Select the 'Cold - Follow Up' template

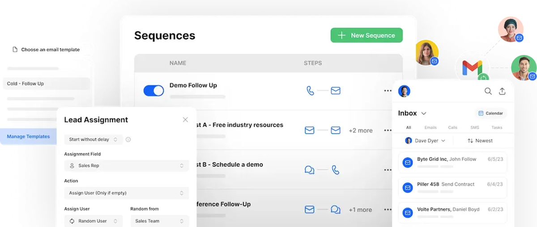pyautogui.click(x=46, y=84)
